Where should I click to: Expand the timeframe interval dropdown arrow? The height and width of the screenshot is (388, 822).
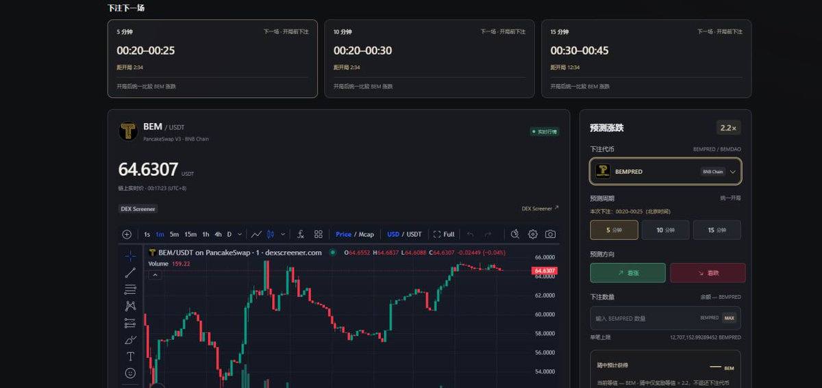tap(239, 234)
